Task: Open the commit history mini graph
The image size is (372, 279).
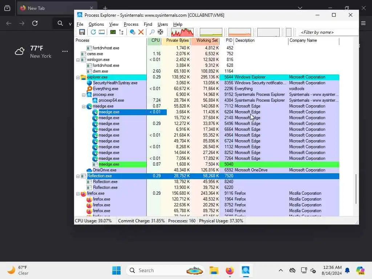Action: [211, 32]
